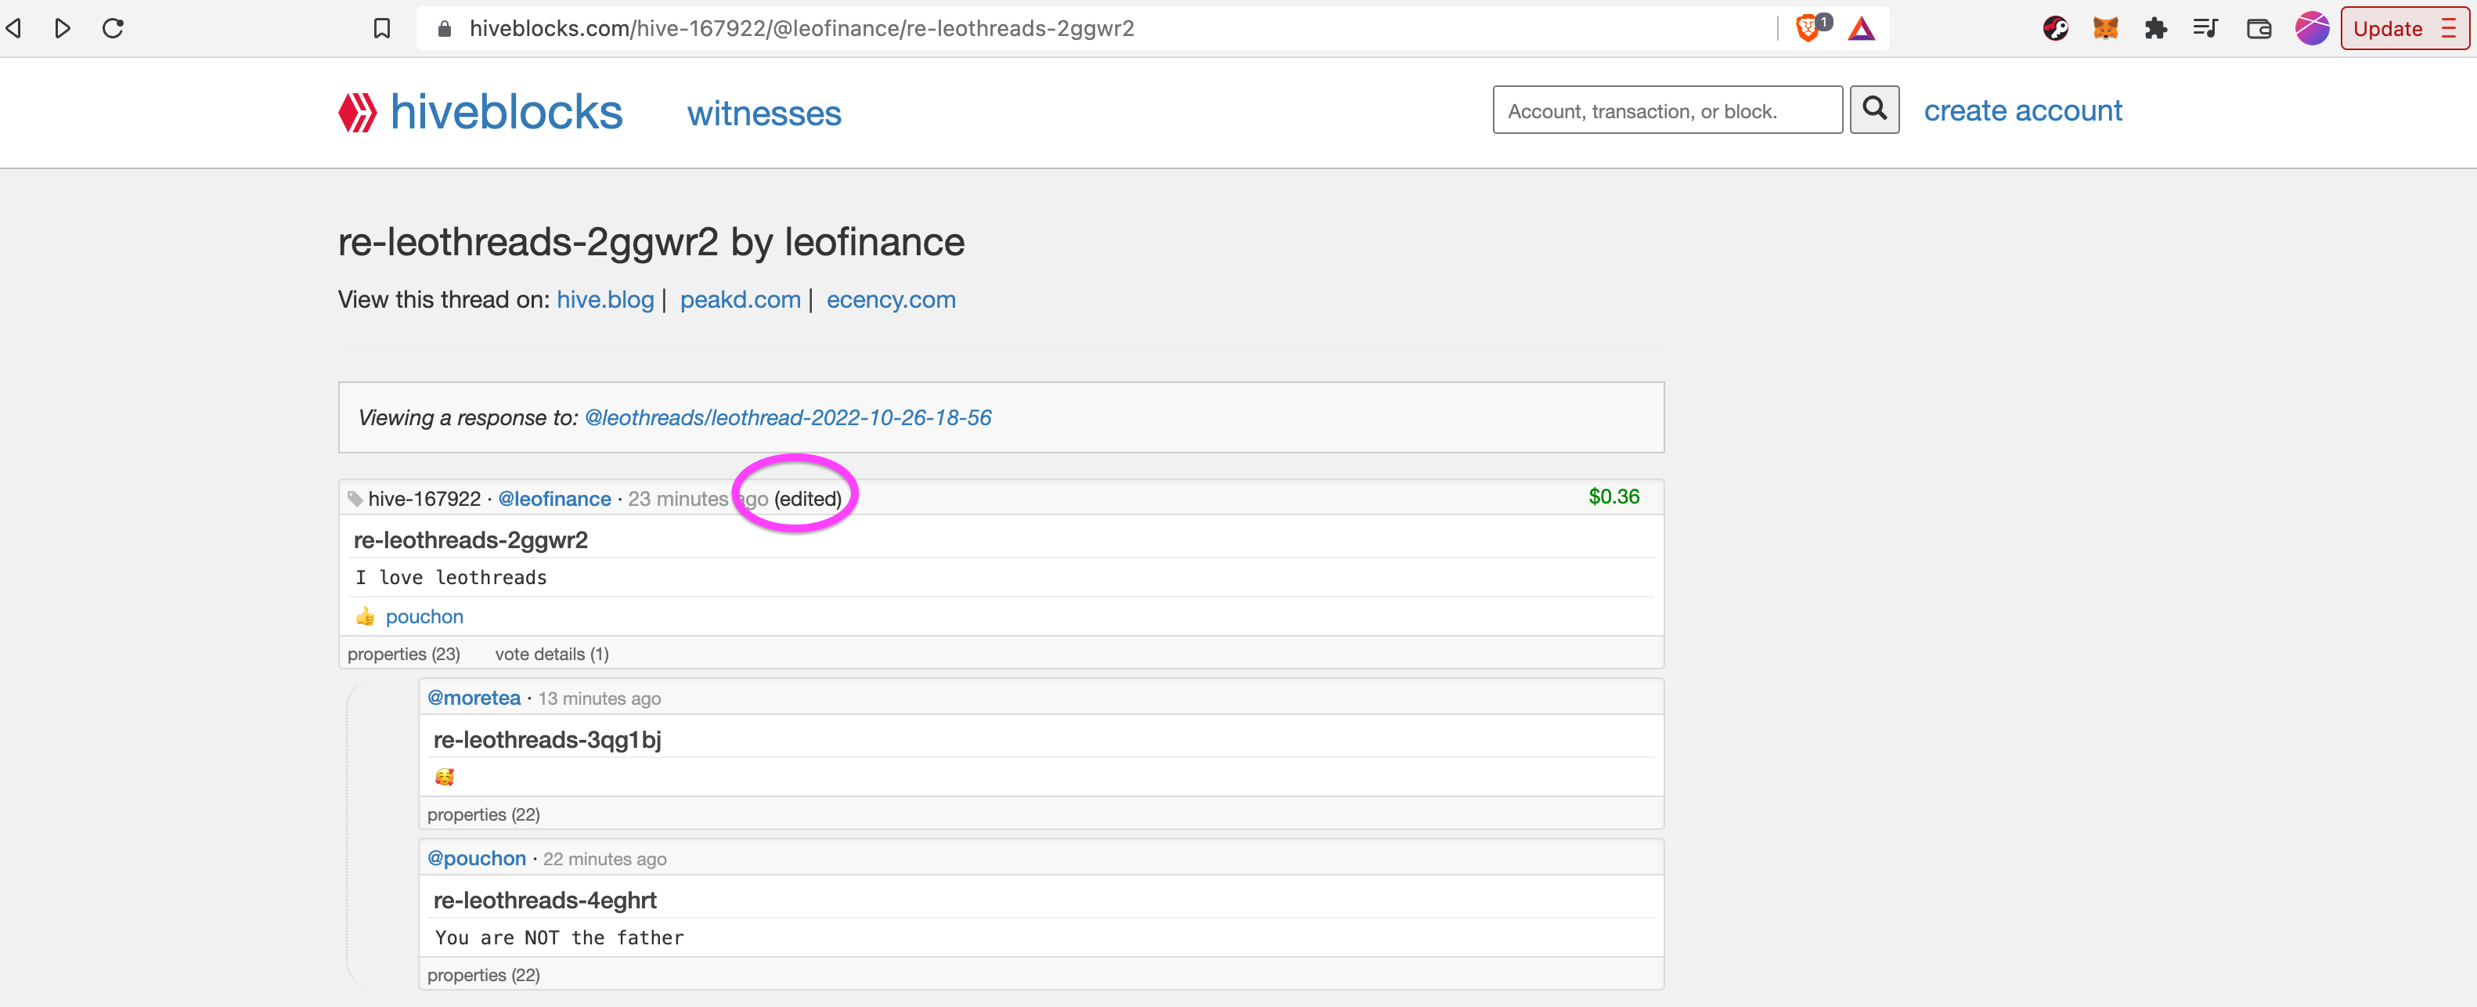
Task: Open the create account link
Action: [2023, 110]
